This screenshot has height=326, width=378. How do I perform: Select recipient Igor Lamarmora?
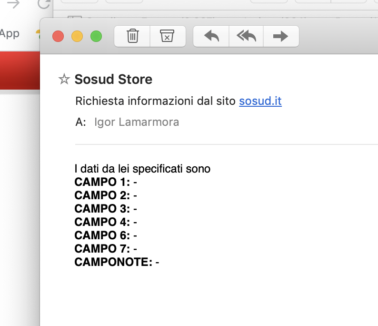click(x=137, y=122)
